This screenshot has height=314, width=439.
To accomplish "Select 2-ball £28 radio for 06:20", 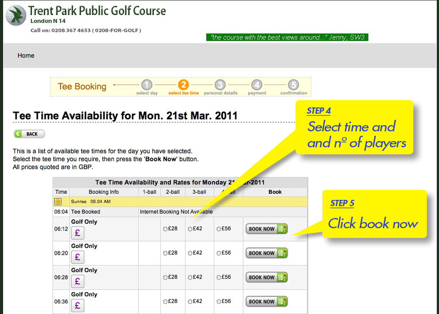I will pos(165,253).
